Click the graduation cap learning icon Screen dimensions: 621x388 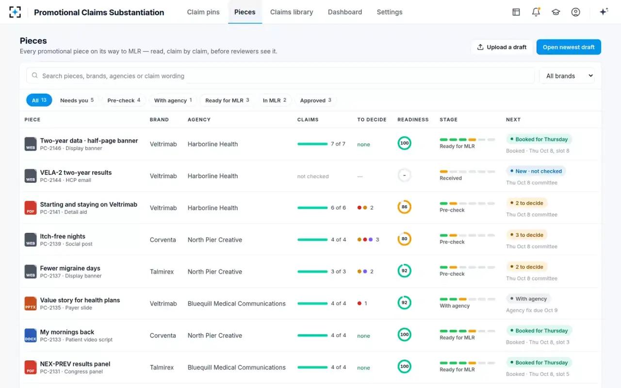(556, 12)
